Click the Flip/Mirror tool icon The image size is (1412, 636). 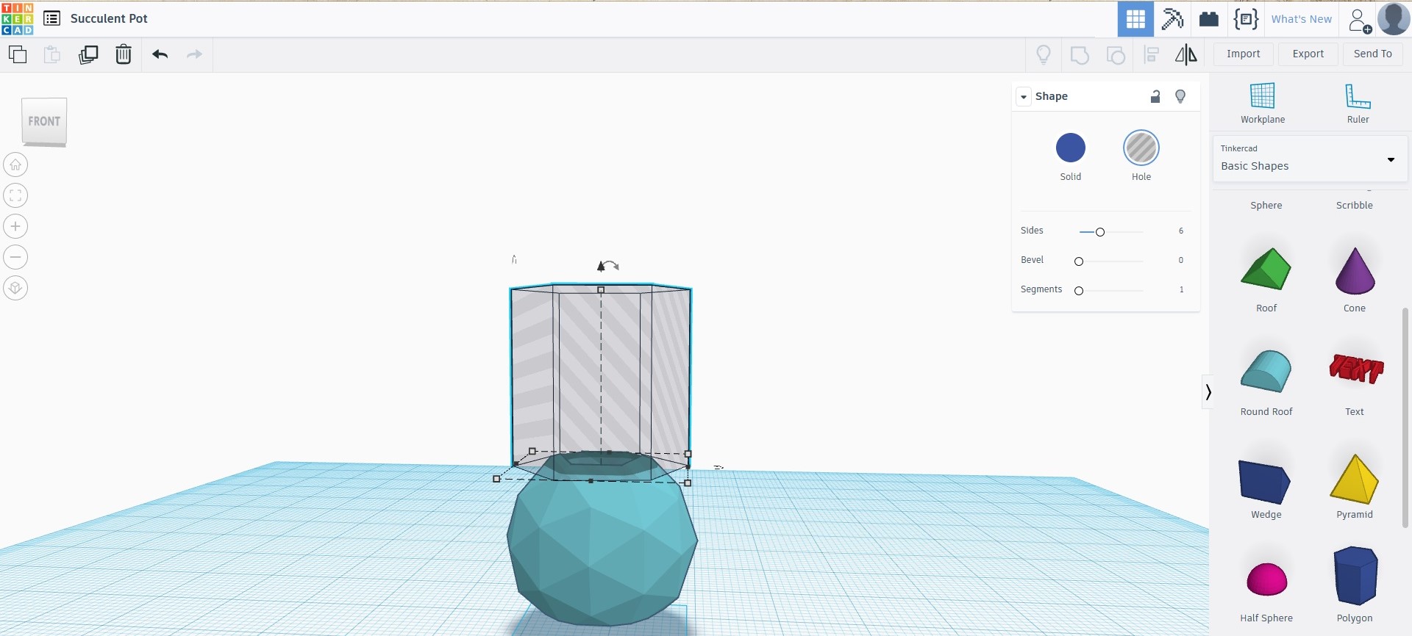1185,54
